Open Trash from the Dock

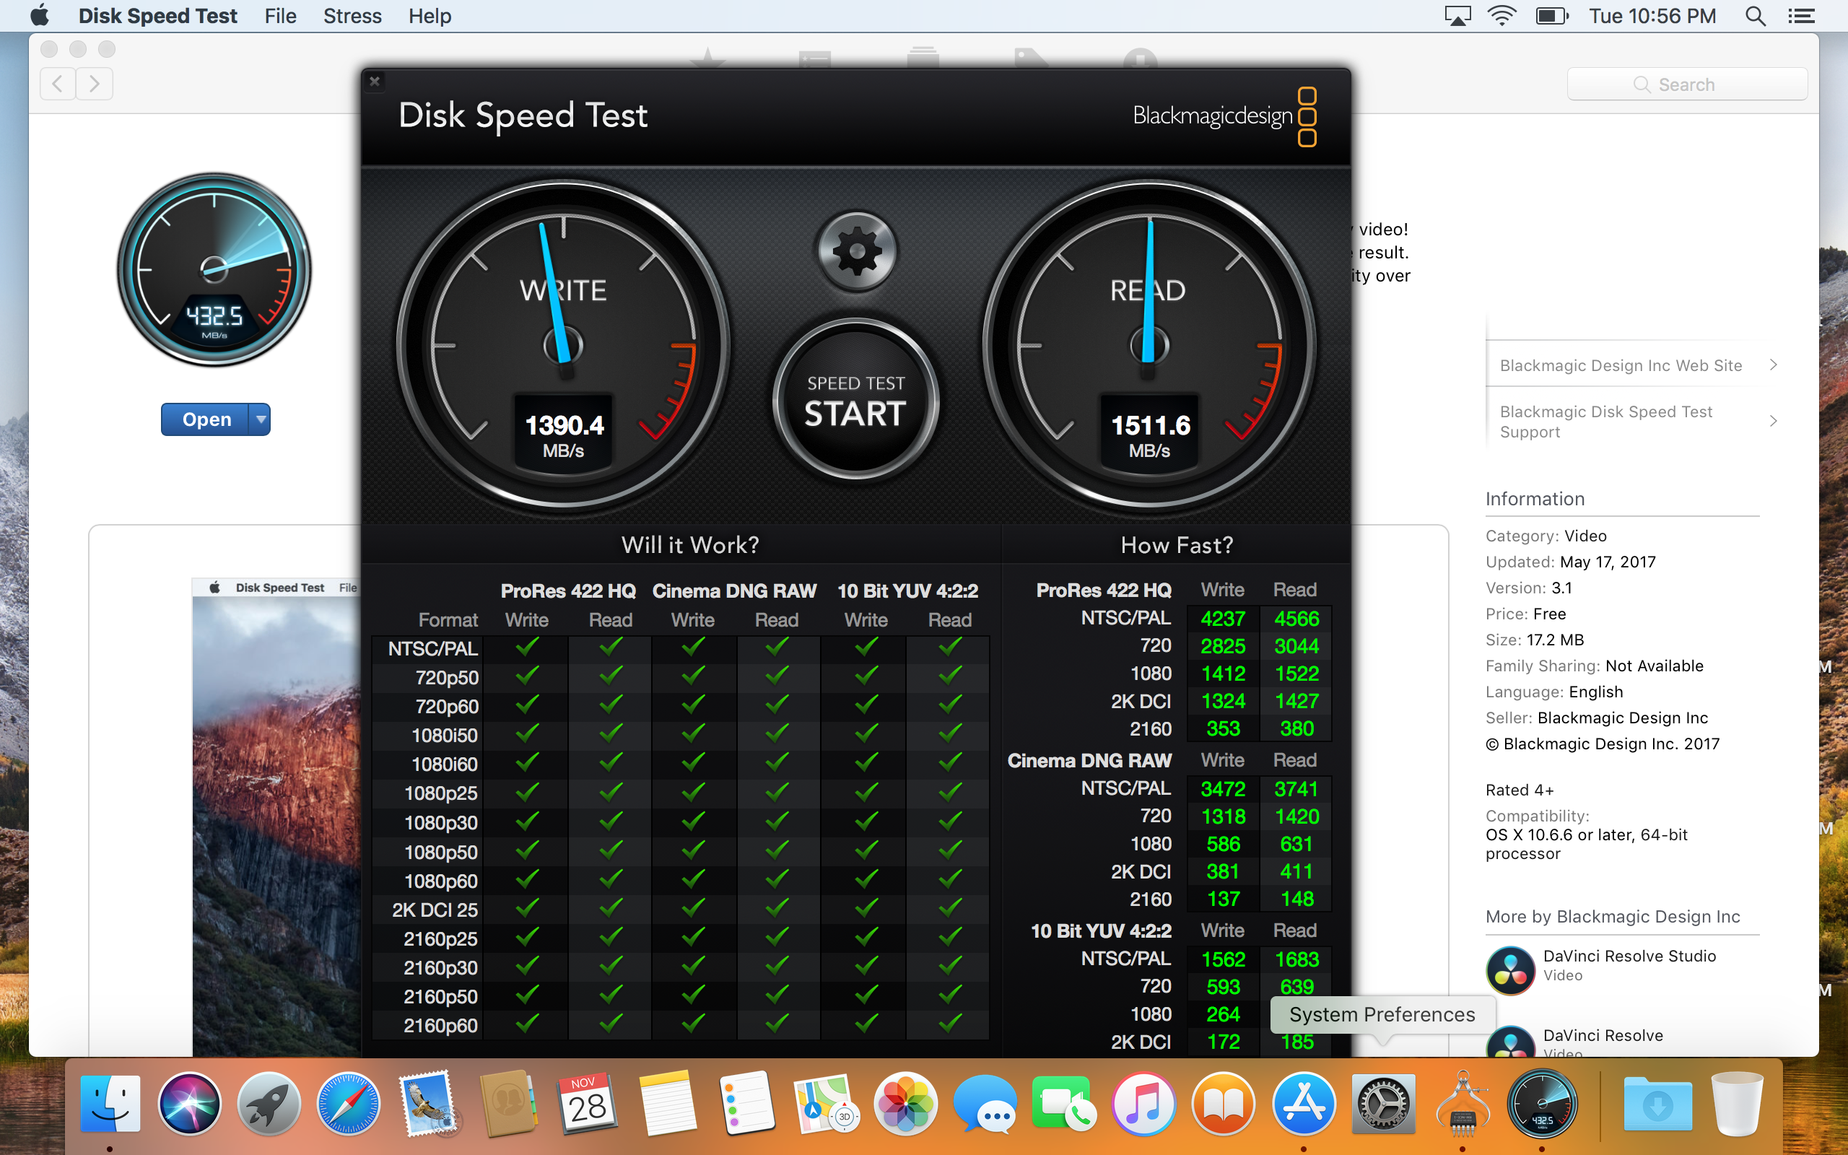tap(1738, 1104)
